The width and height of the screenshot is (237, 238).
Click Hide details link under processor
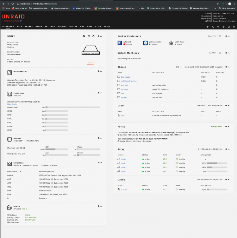click(12, 104)
